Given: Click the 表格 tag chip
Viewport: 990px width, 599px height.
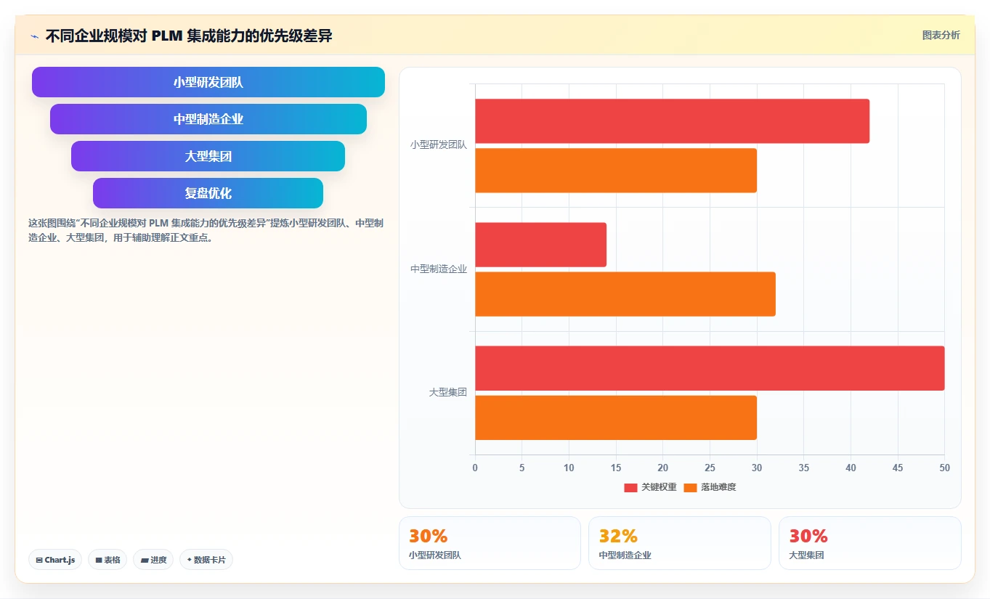Looking at the screenshot, I should point(107,560).
